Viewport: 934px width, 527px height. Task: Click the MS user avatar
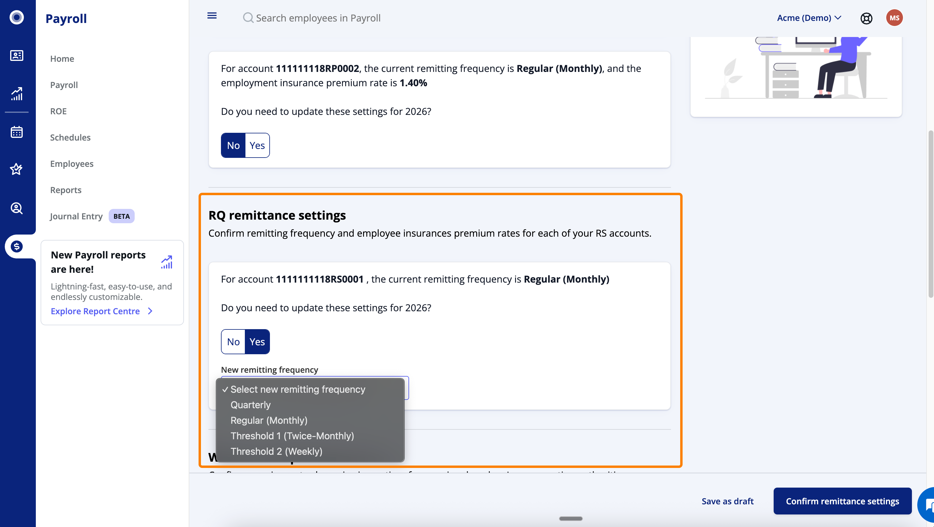point(894,18)
